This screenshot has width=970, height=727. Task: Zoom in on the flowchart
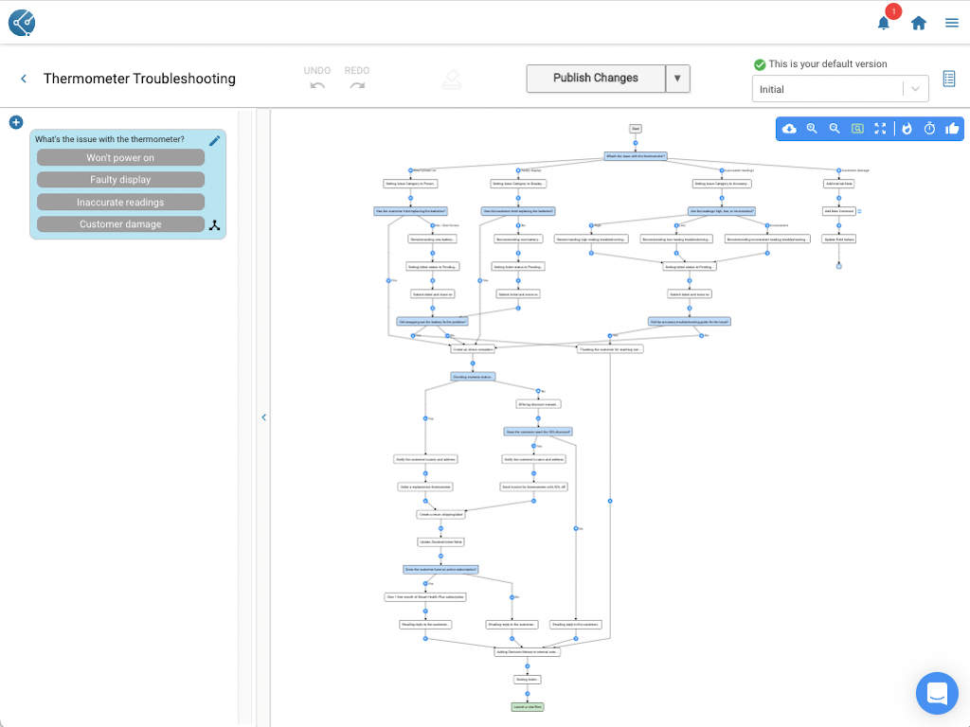(812, 129)
